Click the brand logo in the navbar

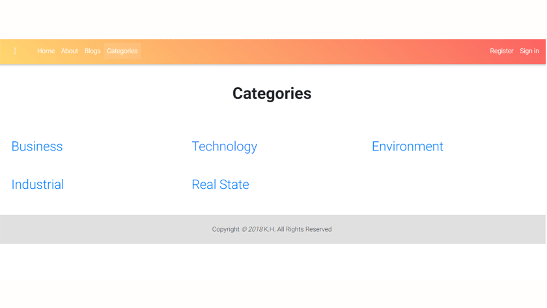coord(15,51)
